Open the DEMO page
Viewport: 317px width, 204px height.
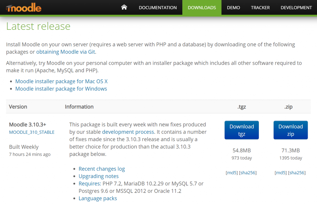233,7
